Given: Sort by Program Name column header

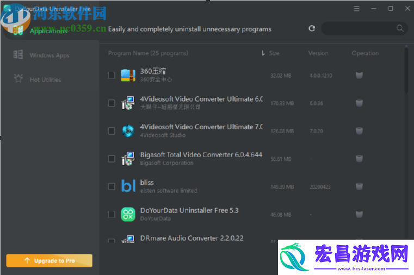Looking at the screenshot, I should tap(148, 53).
